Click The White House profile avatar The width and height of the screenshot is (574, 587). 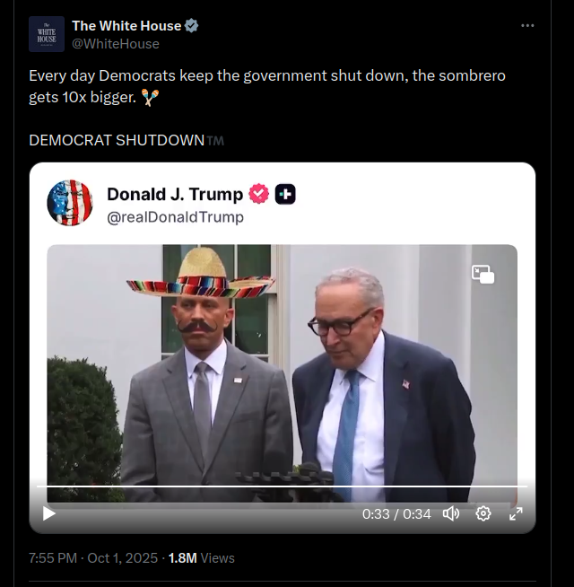click(47, 34)
